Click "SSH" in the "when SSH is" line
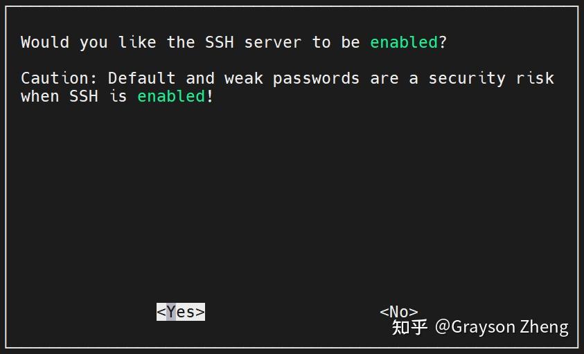Image resolution: width=584 pixels, height=354 pixels. coord(84,96)
